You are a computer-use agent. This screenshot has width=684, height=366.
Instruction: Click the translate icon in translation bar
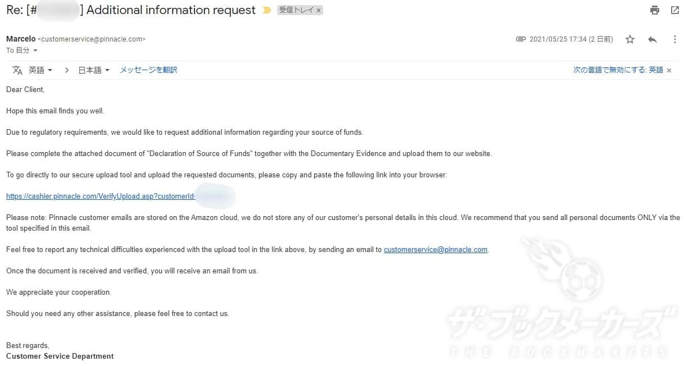click(x=17, y=70)
